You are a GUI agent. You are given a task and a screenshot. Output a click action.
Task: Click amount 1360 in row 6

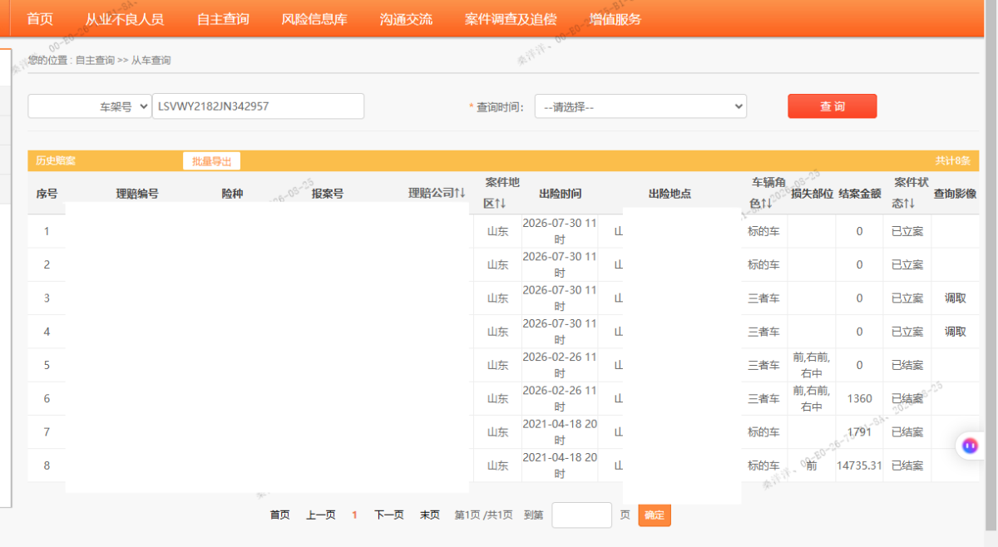tap(859, 399)
